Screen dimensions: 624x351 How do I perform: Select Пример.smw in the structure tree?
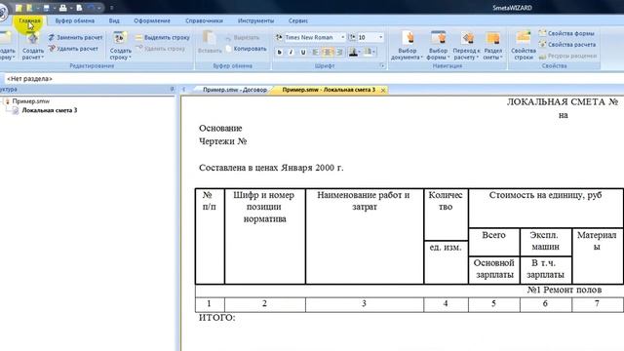tap(31, 101)
